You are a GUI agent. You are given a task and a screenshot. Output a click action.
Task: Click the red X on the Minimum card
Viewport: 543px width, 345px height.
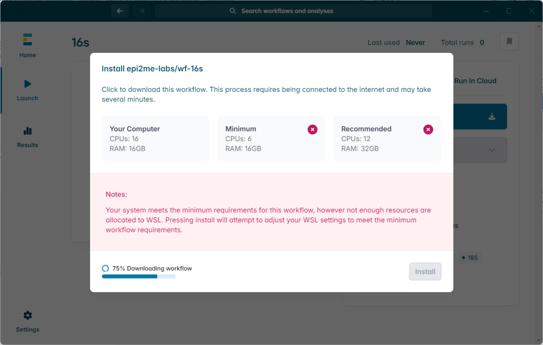[312, 130]
